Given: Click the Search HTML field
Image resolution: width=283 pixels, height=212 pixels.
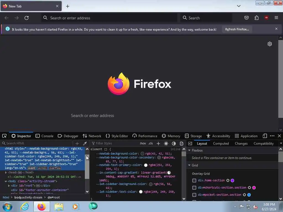Looking at the screenshot, I should (37, 144).
